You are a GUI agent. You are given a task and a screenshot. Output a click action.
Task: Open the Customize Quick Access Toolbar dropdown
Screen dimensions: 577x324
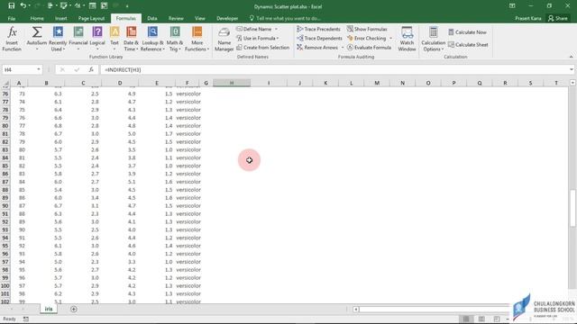pos(127,6)
